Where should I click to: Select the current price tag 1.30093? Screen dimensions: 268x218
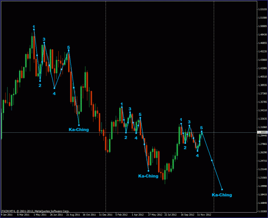click(x=262, y=132)
